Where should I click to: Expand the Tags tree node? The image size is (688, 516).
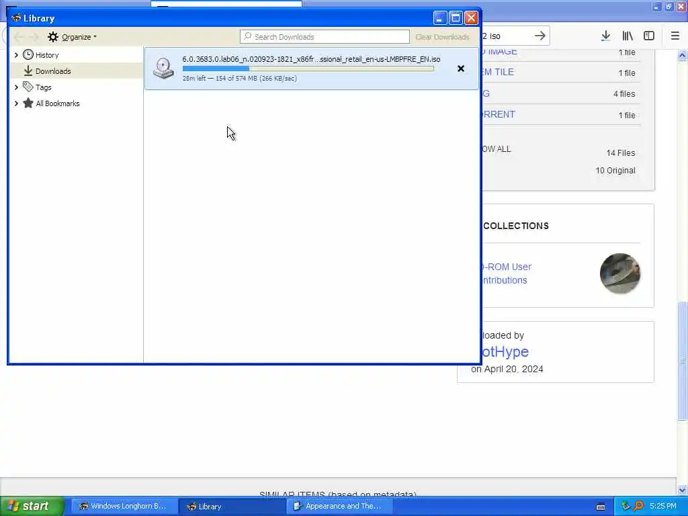coord(16,87)
